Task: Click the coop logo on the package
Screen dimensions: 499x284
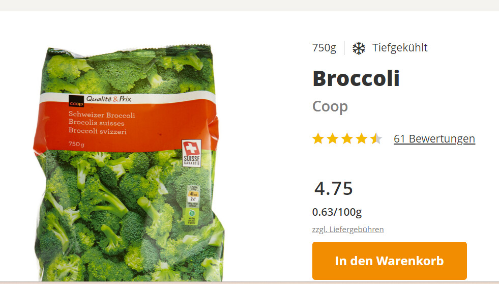Action: pyautogui.click(x=76, y=101)
